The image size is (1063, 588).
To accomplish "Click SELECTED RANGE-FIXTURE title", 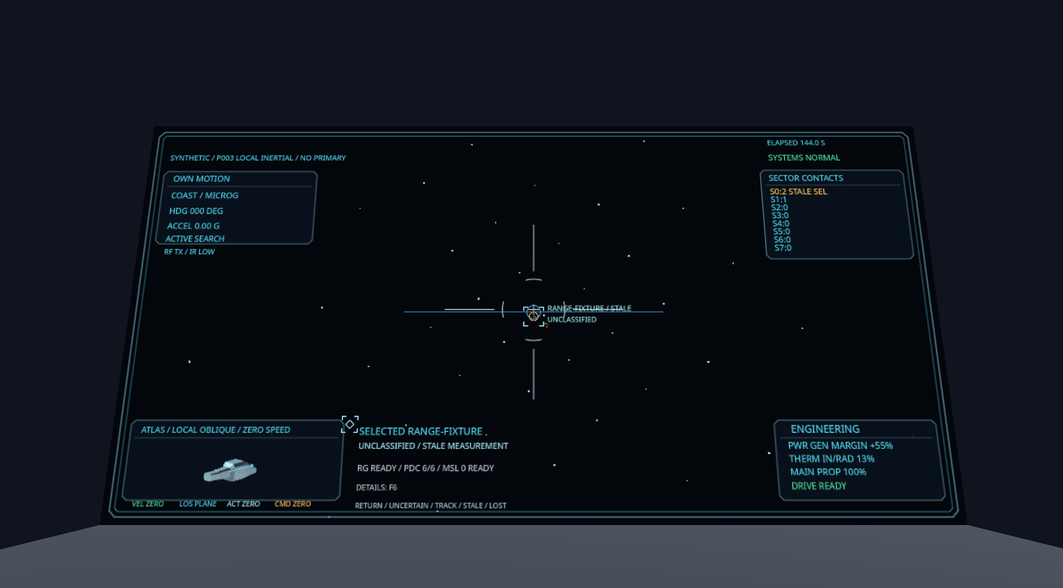I will coord(420,431).
